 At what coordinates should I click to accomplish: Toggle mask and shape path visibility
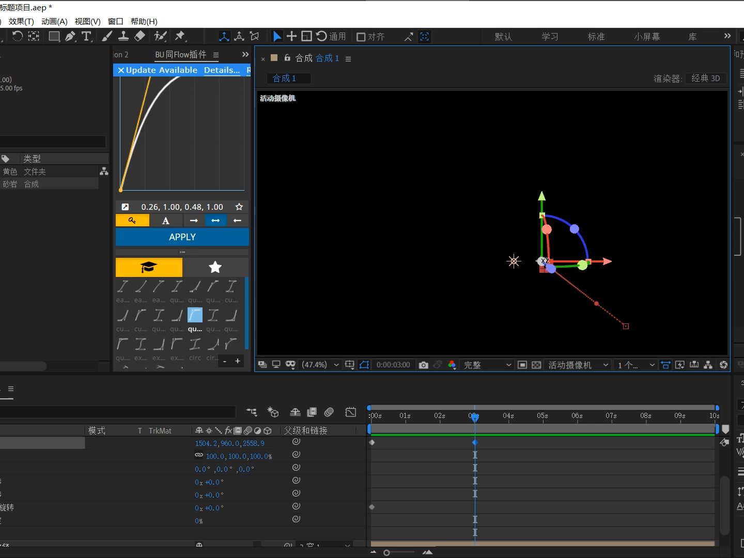click(364, 365)
